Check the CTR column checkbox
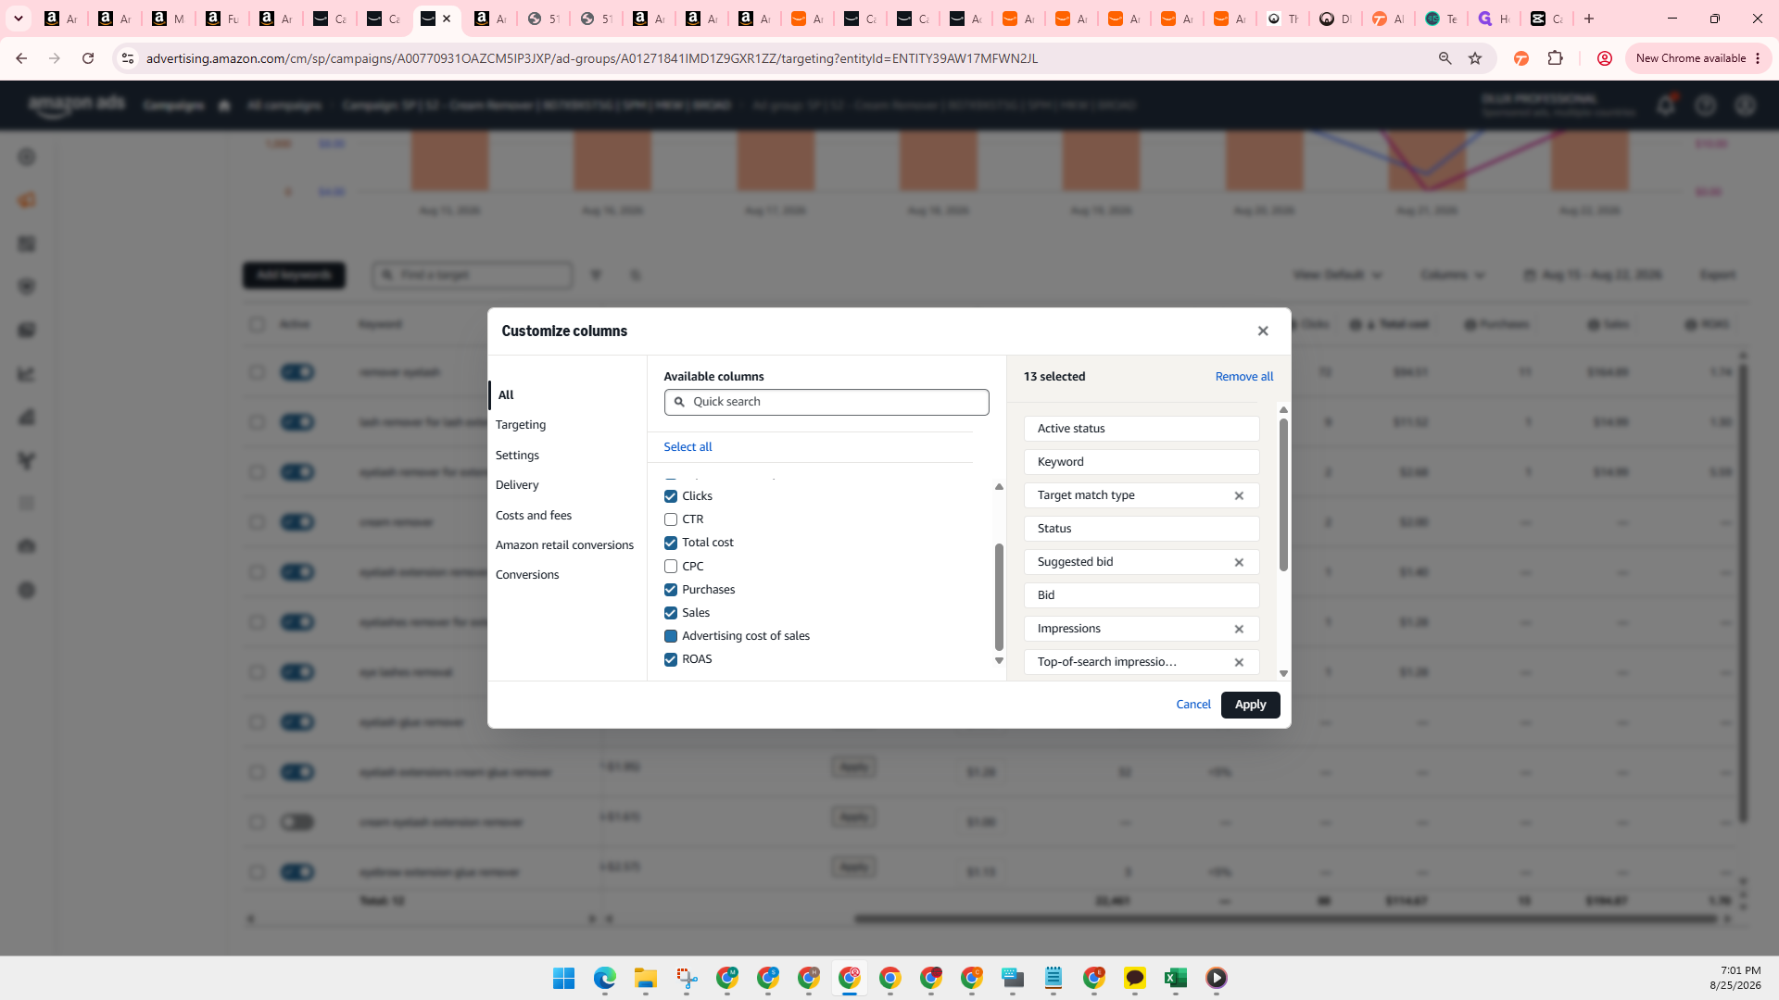 pyautogui.click(x=671, y=519)
